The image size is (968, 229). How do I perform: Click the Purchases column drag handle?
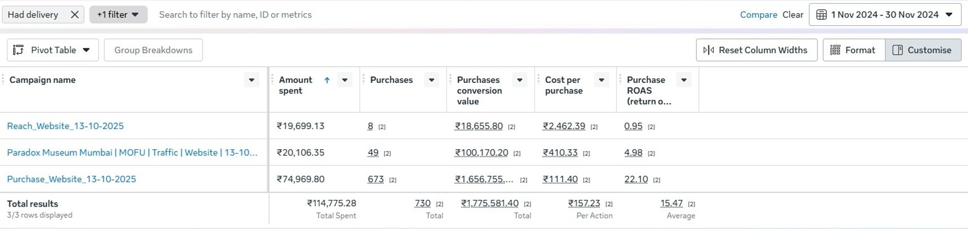coord(363,80)
